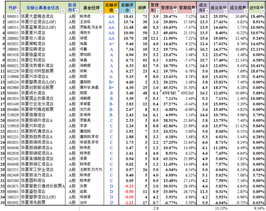Open the 基金经理 column filter dropdown
This screenshot has height=211, width=266.
pos(101,11)
